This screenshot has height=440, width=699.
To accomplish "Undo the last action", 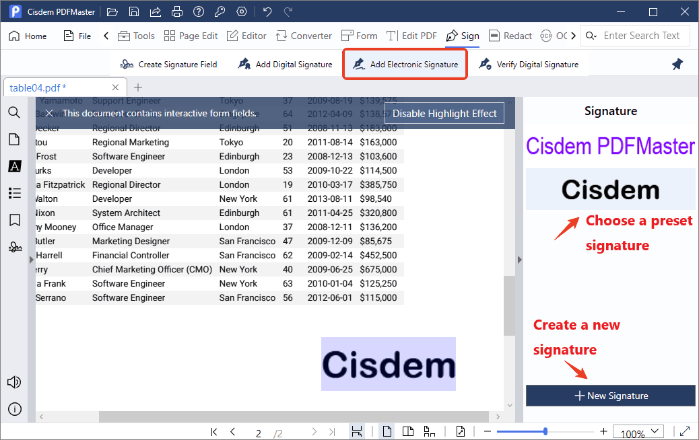I will click(267, 11).
